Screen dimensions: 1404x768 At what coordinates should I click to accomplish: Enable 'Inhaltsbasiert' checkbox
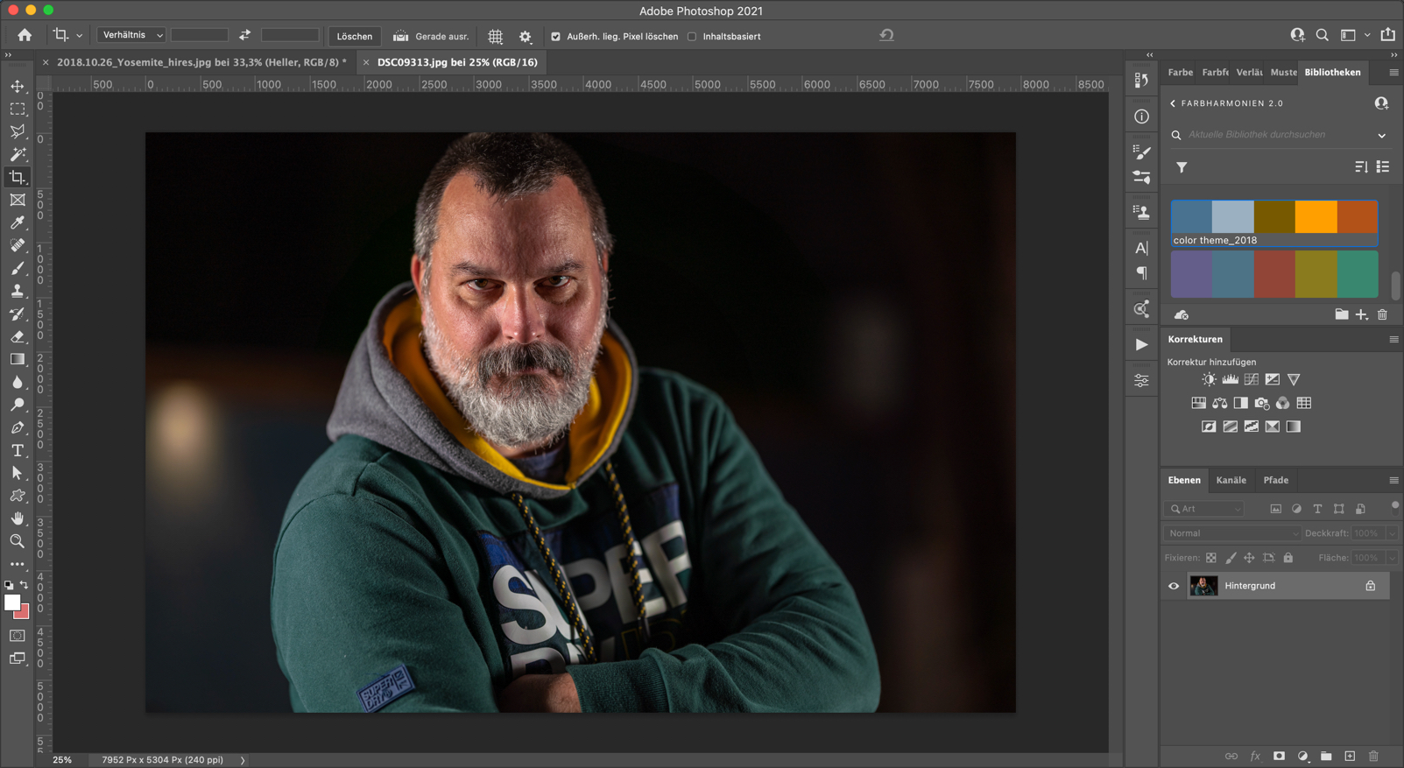tap(692, 37)
